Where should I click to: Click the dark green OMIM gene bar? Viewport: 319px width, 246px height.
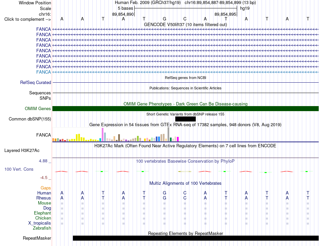[185, 108]
